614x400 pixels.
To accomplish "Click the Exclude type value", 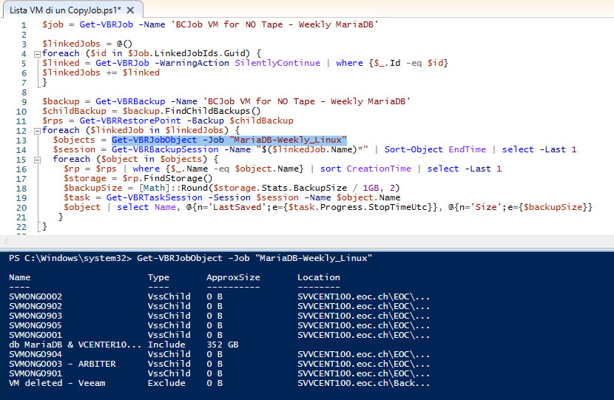I will click(x=166, y=383).
